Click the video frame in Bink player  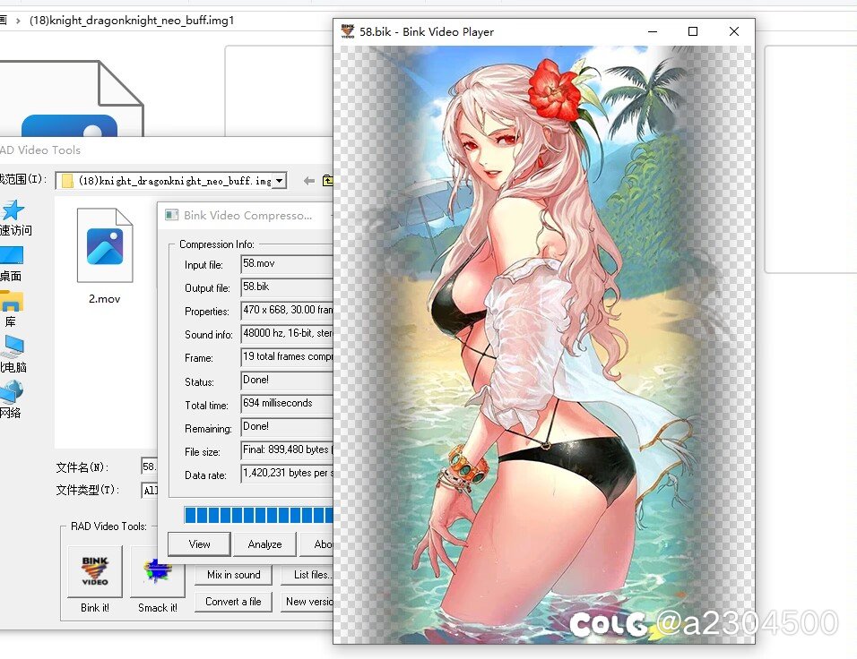[544, 345]
